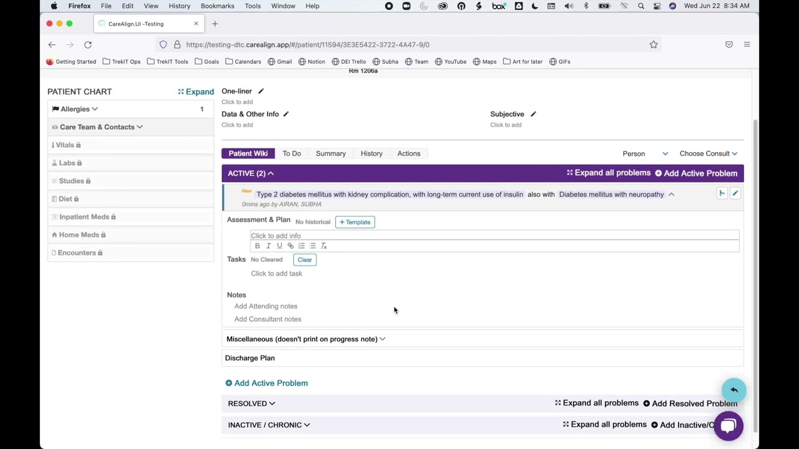Screen dimensions: 799x449
Task: Click the tracking protection shield icon
Action: [164, 45]
